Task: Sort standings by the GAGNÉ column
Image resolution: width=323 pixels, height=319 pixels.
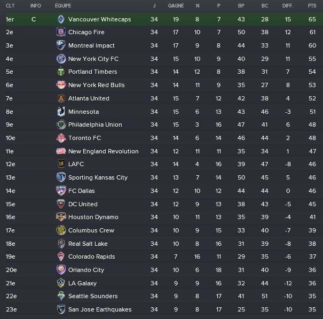Action: (x=176, y=6)
